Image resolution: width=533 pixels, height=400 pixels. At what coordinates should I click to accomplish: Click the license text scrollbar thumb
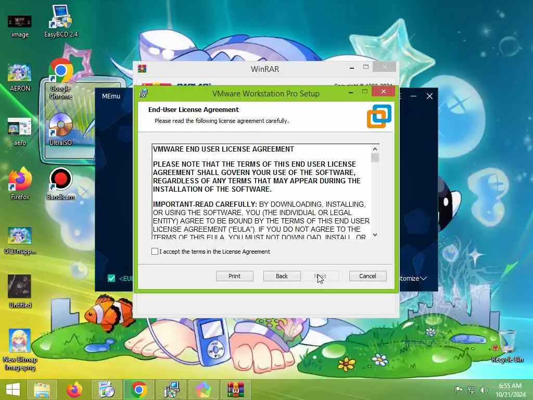[x=375, y=158]
